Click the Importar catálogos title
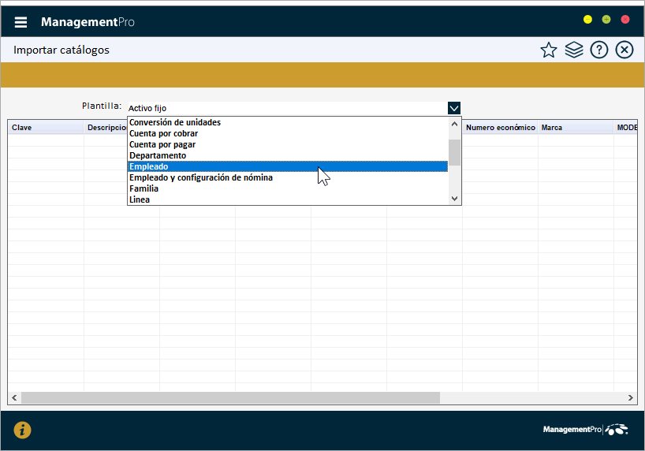 (62, 50)
